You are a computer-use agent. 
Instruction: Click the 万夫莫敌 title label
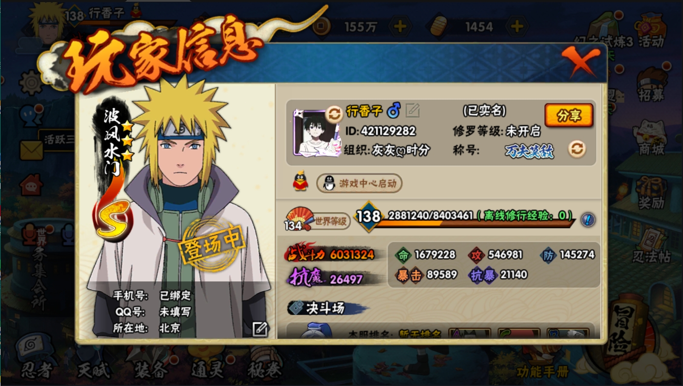(529, 151)
